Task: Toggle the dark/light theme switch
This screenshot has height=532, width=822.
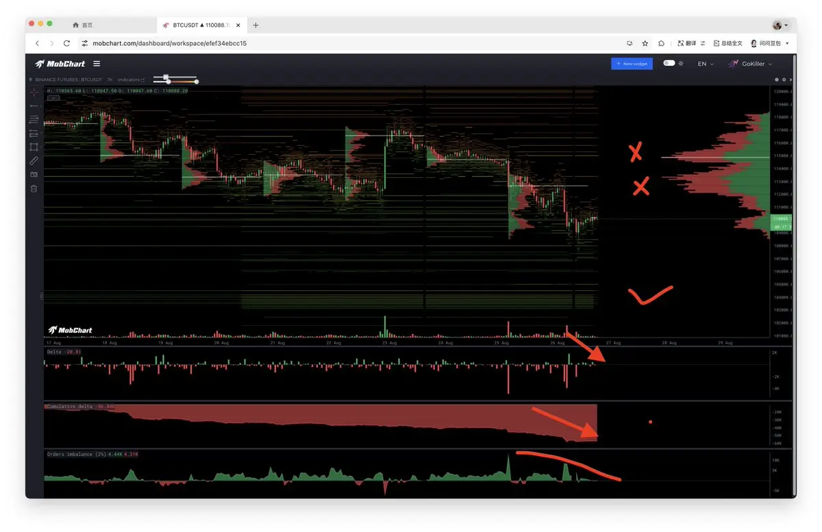Action: pyautogui.click(x=669, y=63)
